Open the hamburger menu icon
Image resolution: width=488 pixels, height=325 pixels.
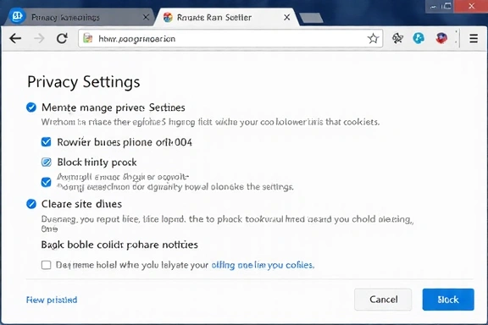pyautogui.click(x=474, y=39)
